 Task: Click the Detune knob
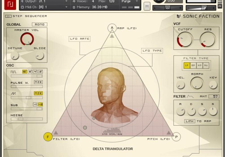coord(15,55)
